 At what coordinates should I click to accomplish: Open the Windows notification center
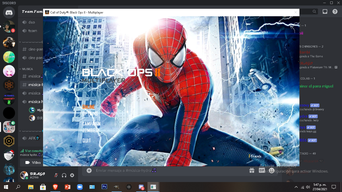point(333,187)
